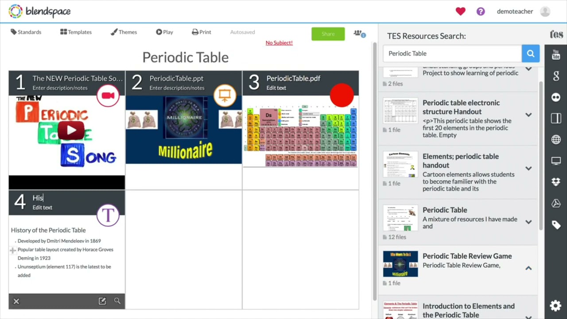The height and width of the screenshot is (319, 567).
Task: Open the Themes menu
Action: (124, 32)
